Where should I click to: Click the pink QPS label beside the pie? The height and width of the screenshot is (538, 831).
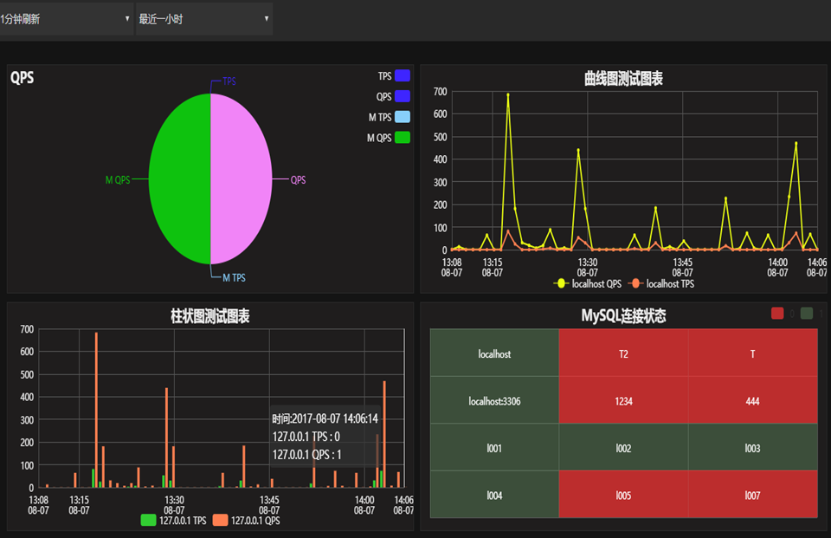[x=298, y=180]
